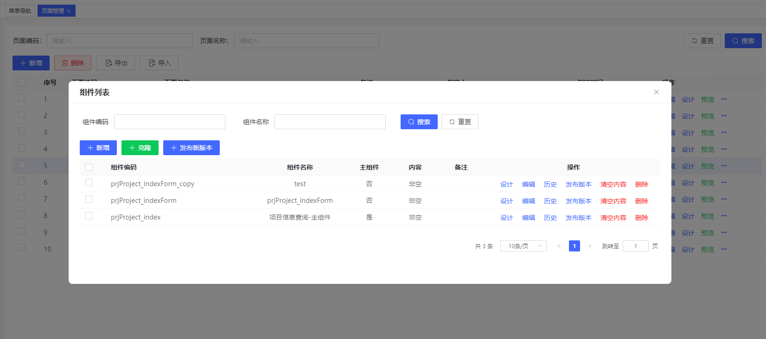Select page number 1 in pagination
Image resolution: width=766 pixels, height=339 pixels.
tap(574, 246)
